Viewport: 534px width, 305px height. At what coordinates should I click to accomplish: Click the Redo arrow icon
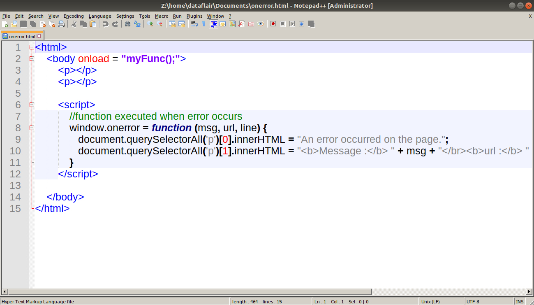pos(115,24)
